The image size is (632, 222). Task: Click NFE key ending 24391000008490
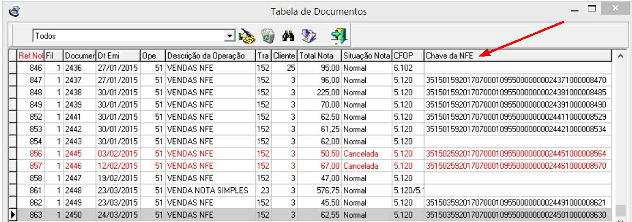coord(516,104)
